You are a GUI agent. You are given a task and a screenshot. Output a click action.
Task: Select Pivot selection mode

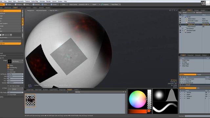pyautogui.click(x=44, y=4)
